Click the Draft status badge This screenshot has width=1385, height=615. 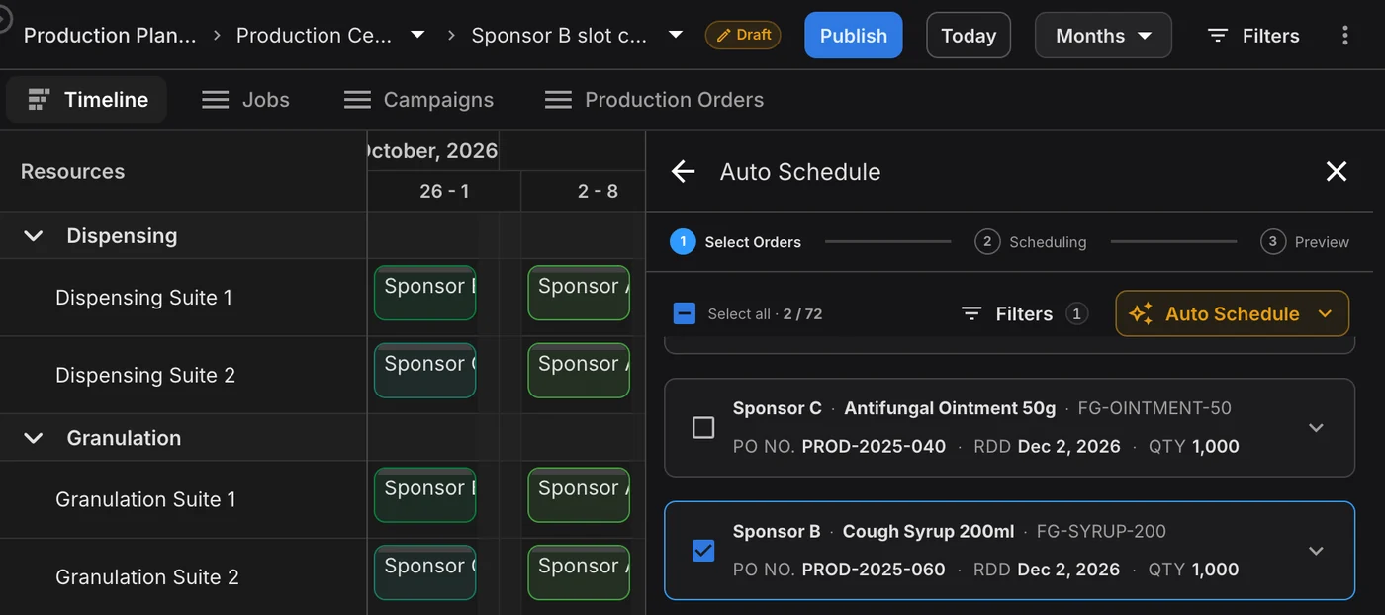tap(743, 35)
